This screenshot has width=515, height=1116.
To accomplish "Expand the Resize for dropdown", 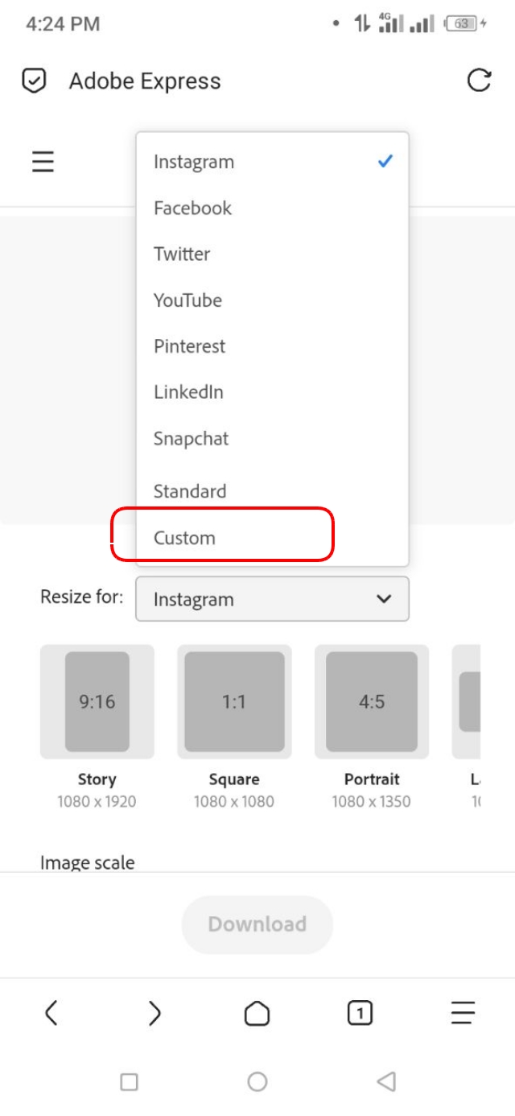I will 272,599.
